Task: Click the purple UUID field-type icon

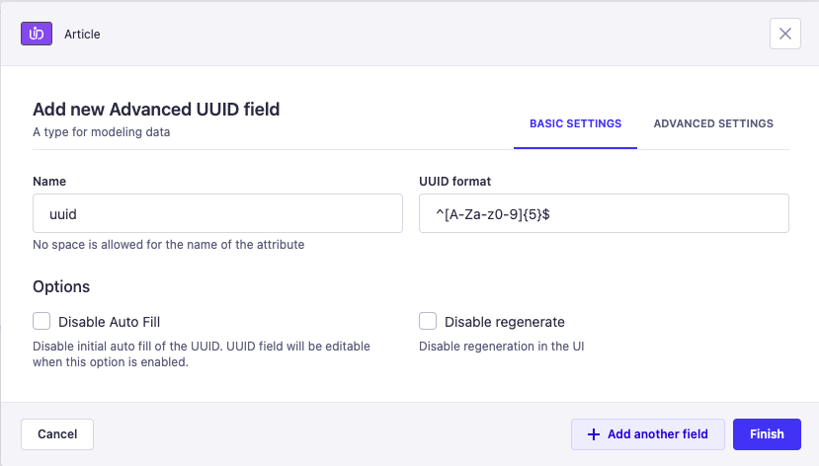Action: pyautogui.click(x=37, y=34)
